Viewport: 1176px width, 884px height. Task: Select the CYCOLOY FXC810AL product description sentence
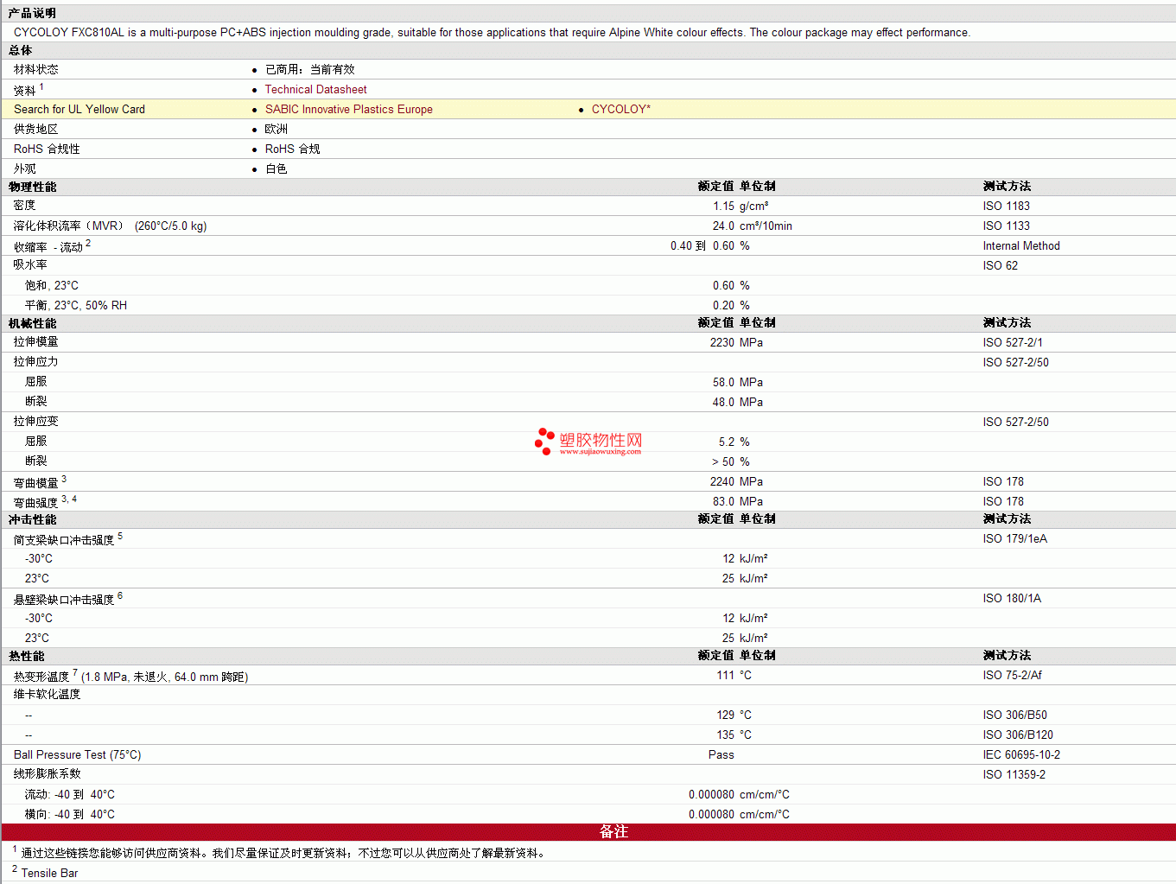492,33
